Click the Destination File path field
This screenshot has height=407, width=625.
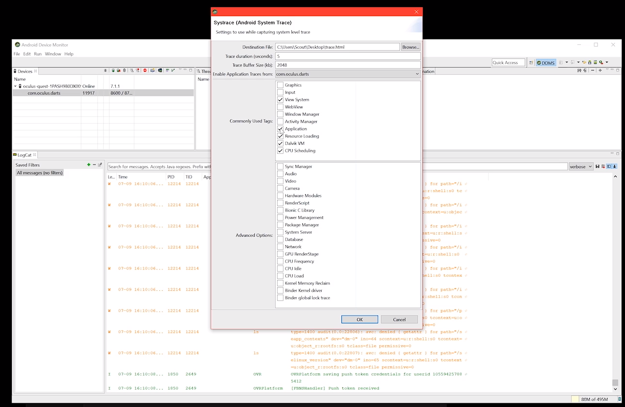(x=337, y=47)
